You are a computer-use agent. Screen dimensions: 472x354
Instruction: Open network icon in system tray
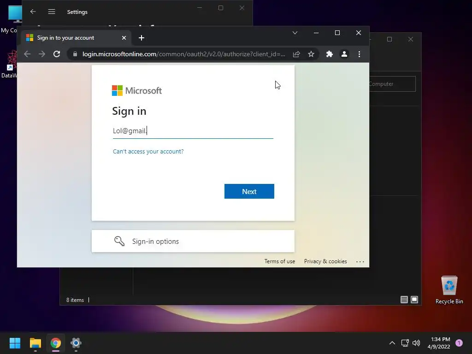pyautogui.click(x=405, y=343)
